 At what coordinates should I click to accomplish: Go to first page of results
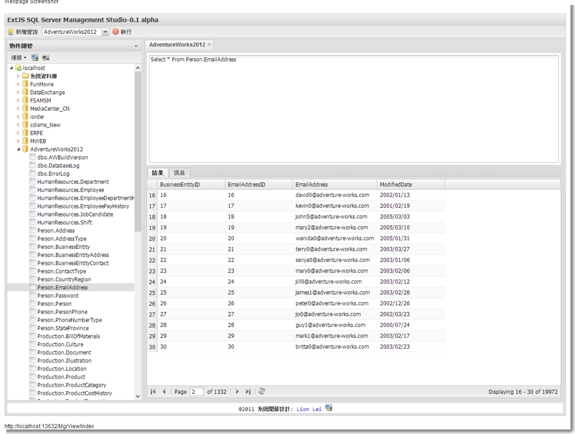tap(153, 392)
